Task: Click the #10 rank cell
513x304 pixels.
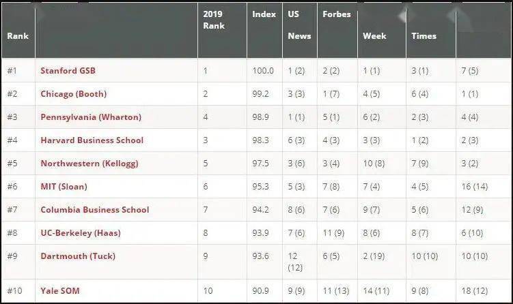Action: pos(14,290)
